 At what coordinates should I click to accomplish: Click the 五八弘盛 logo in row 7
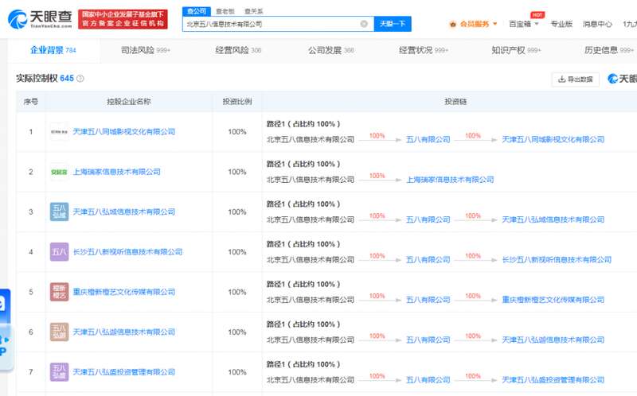(x=59, y=371)
